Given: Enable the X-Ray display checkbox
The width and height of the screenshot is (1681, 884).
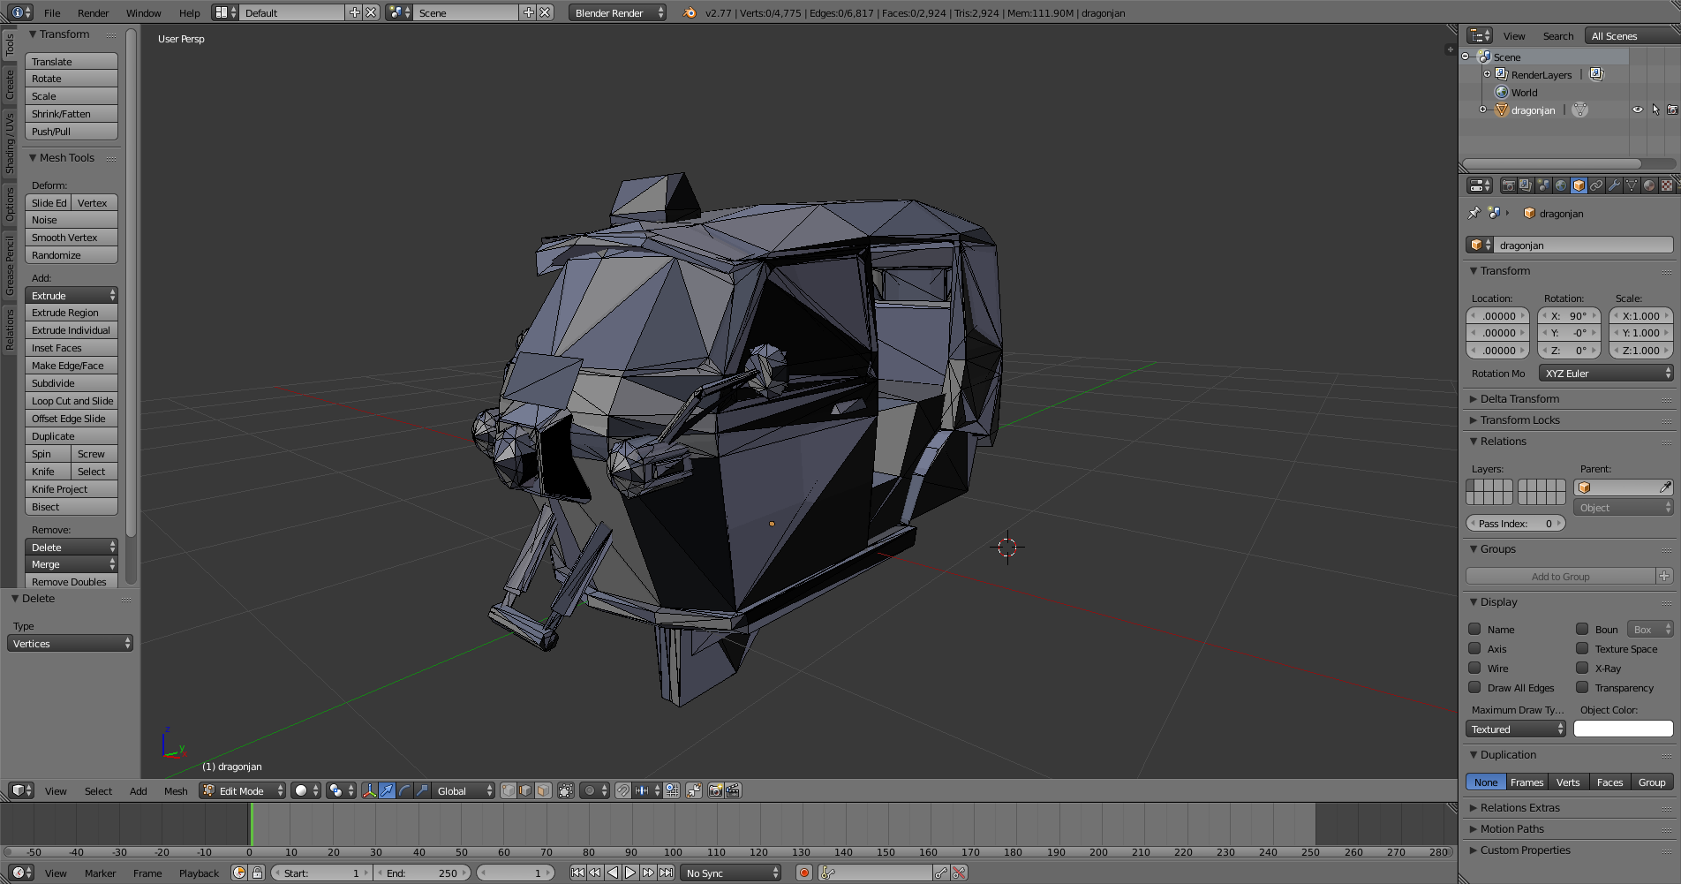Looking at the screenshot, I should [1582, 669].
